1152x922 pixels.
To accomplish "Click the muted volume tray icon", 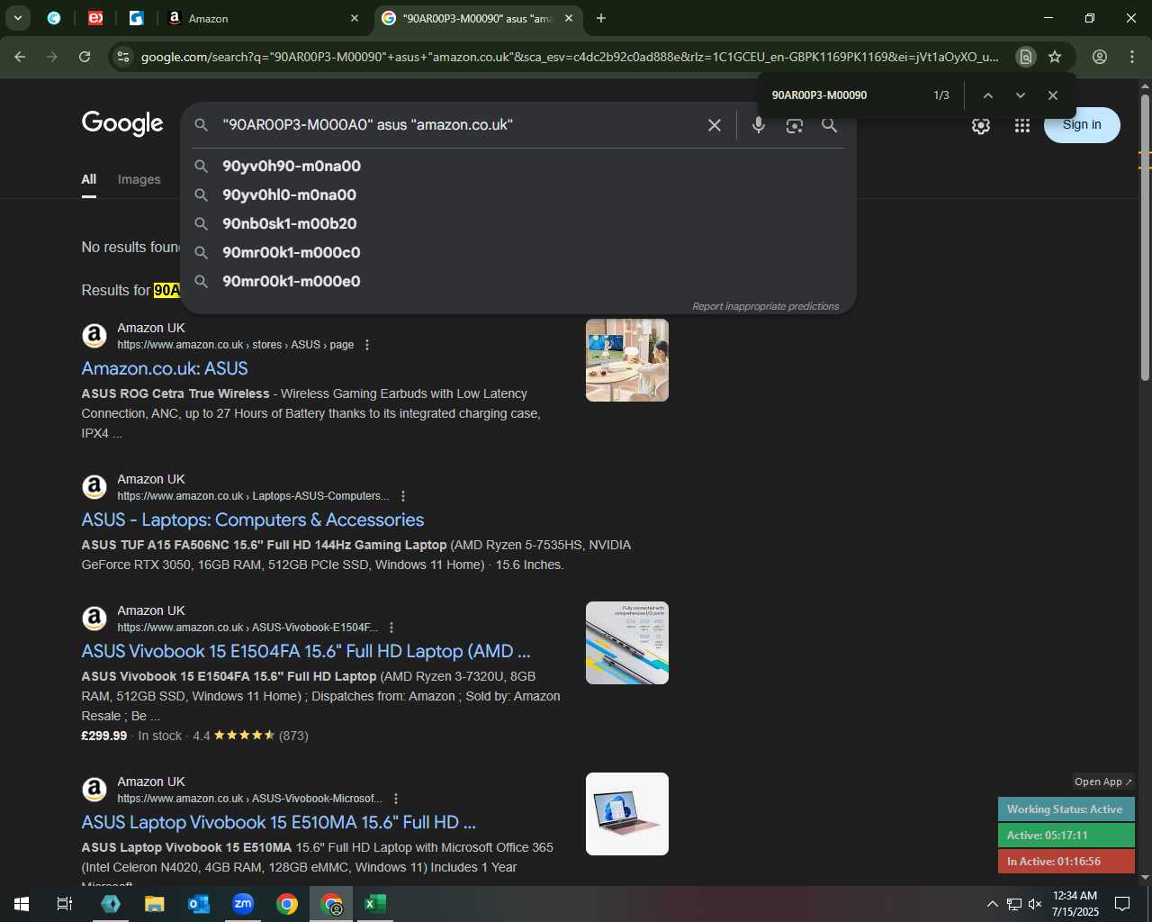I will pos(1035,904).
